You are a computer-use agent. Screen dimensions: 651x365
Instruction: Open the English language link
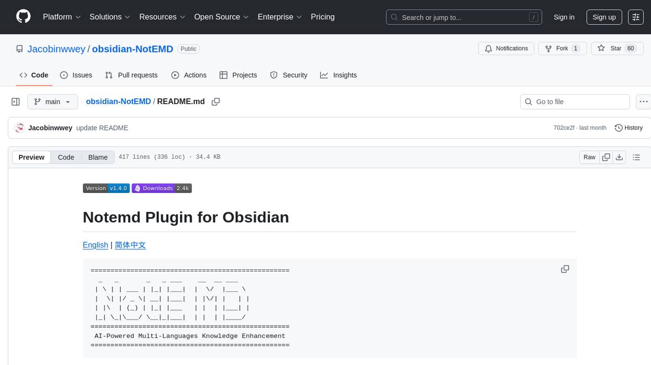95,245
